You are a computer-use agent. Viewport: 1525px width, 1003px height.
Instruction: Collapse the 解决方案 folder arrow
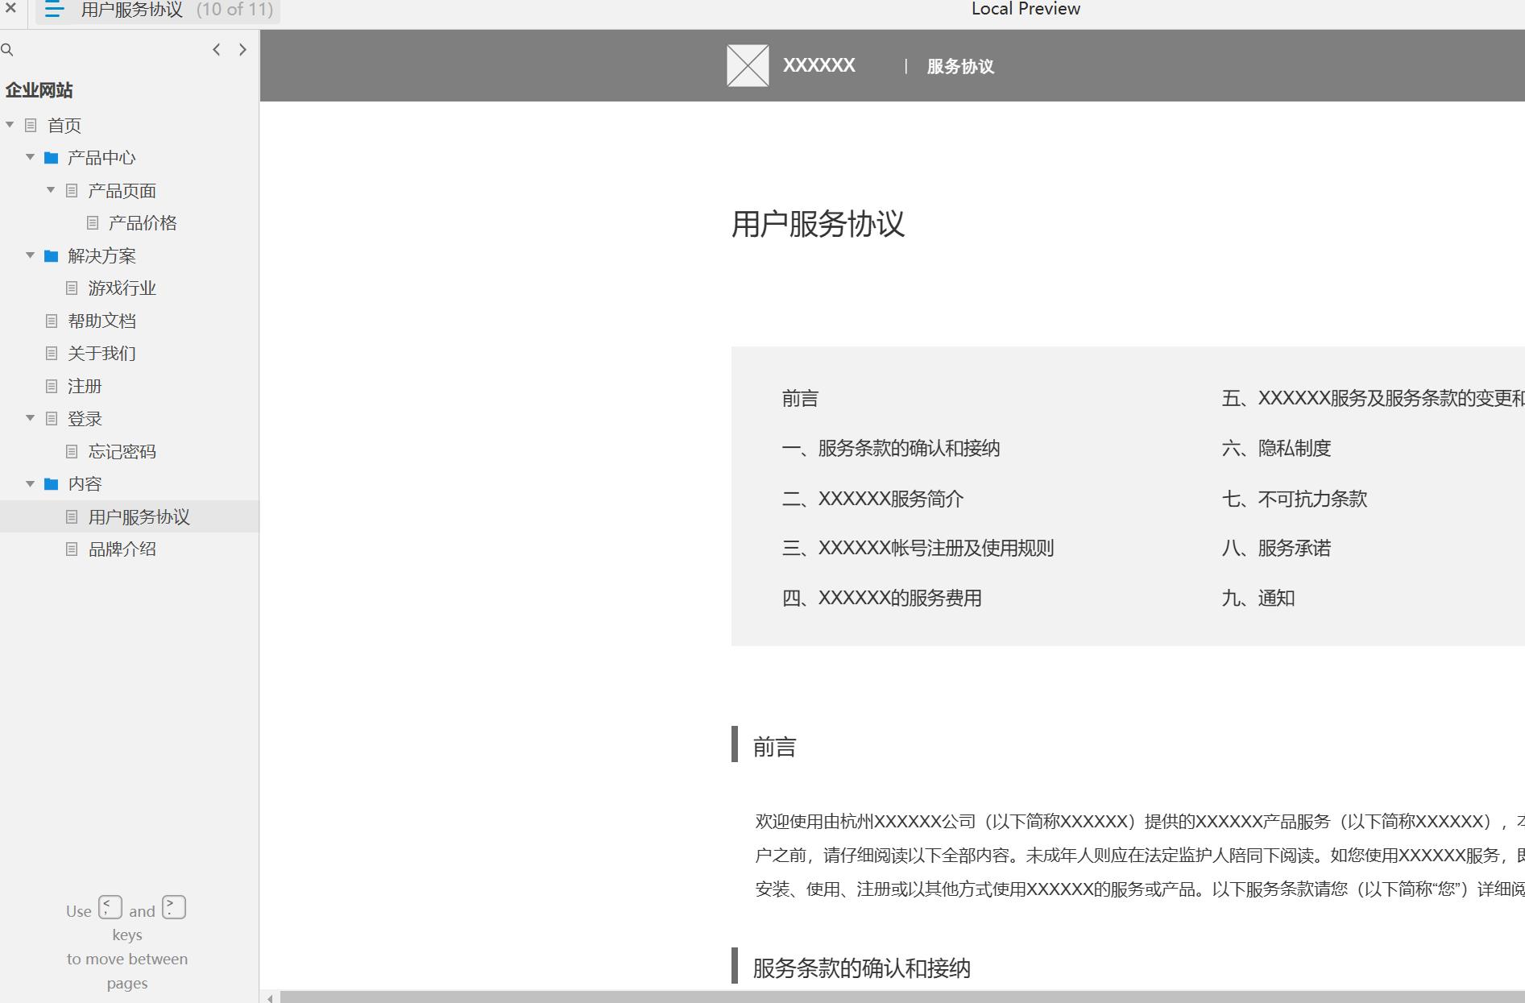click(x=30, y=255)
